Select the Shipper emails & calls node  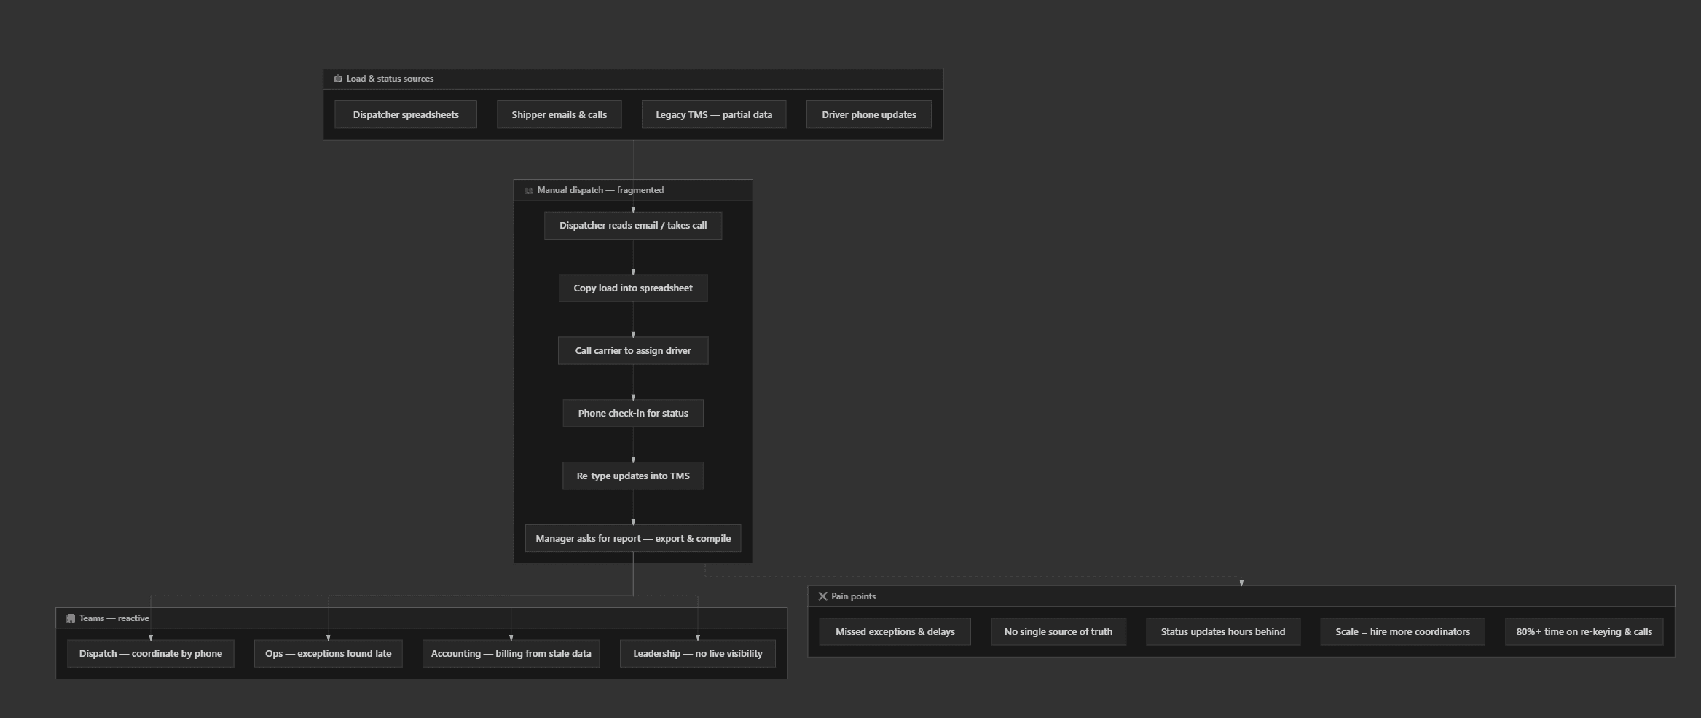point(559,114)
